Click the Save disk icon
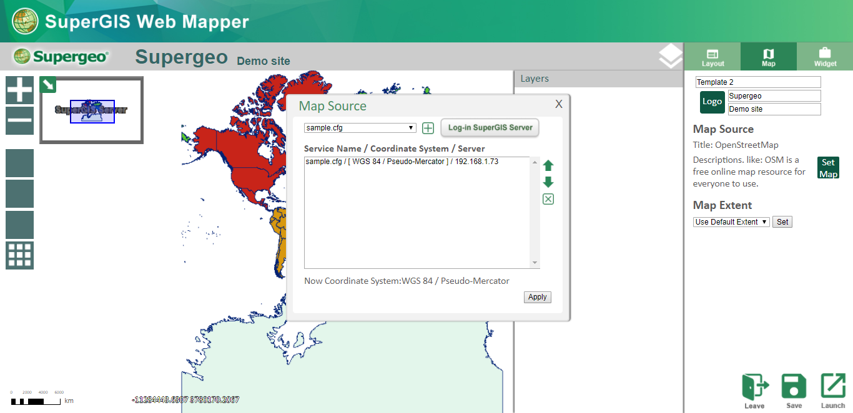 tap(794, 391)
